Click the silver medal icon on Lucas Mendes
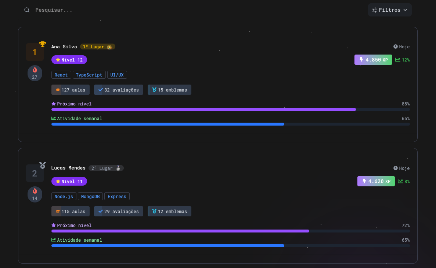The height and width of the screenshot is (268, 436). point(43,165)
